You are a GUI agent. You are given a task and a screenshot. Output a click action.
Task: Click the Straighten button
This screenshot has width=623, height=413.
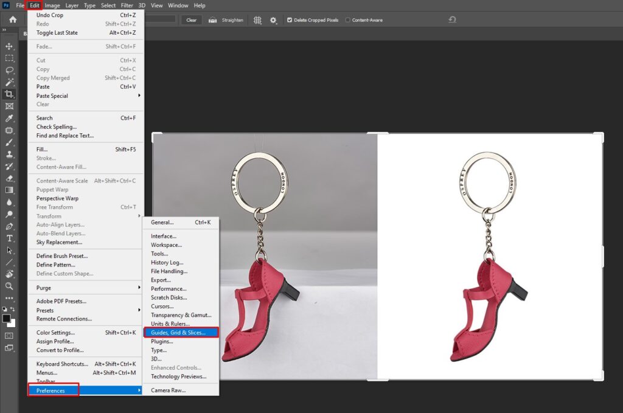click(232, 19)
